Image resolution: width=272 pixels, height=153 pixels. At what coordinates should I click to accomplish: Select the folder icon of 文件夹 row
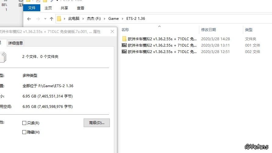(124, 39)
